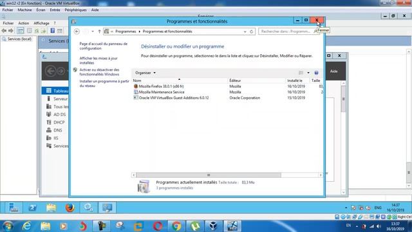Open the recent locations dropdown arrow
This screenshot has width=412, height=232.
(x=93, y=32)
